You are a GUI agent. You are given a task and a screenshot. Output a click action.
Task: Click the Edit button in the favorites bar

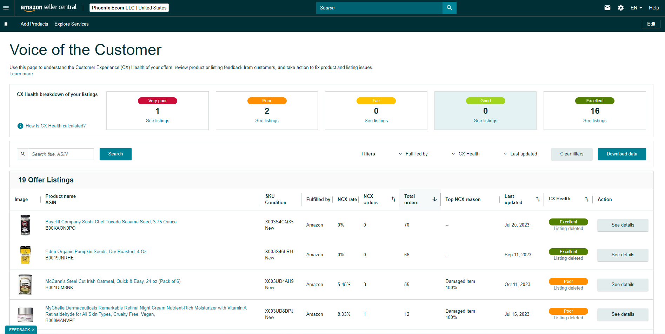[651, 24]
